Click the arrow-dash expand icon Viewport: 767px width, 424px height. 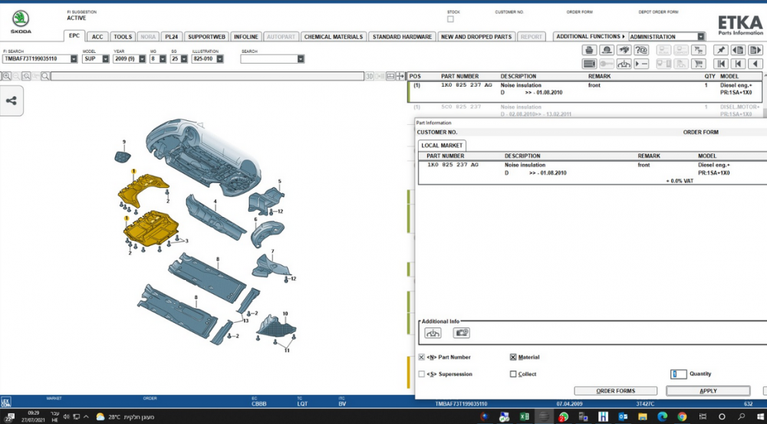(x=640, y=64)
